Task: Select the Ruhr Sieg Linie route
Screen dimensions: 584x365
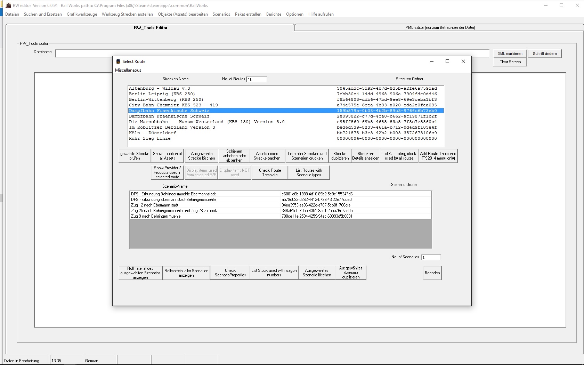Action: coord(149,138)
